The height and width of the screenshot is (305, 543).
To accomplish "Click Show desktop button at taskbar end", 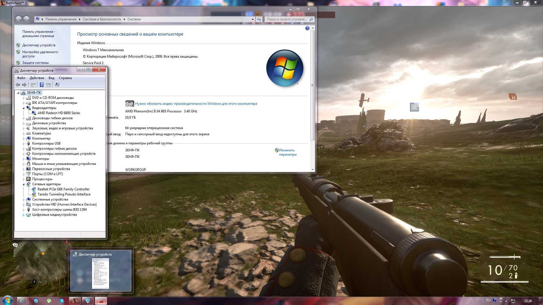I will click(541, 301).
